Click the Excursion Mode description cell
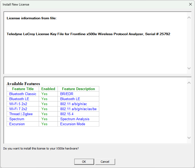 [79, 124]
